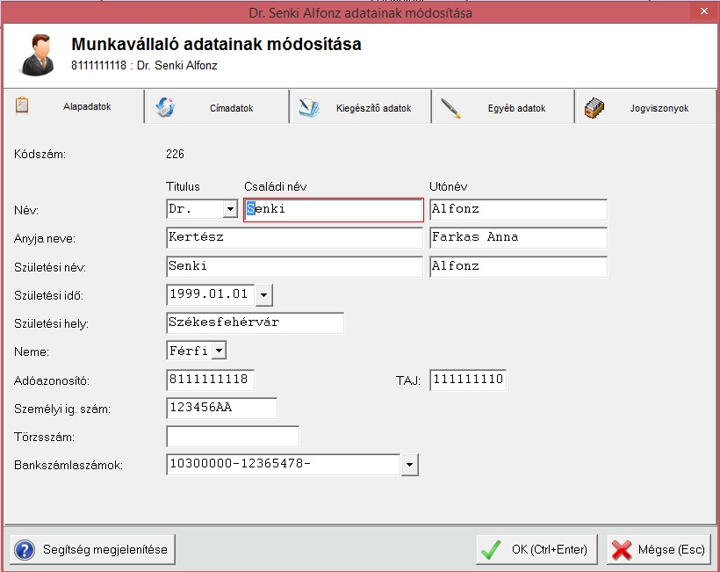Image resolution: width=720 pixels, height=572 pixels.
Task: Click the Címadatok tab icon
Action: (165, 108)
